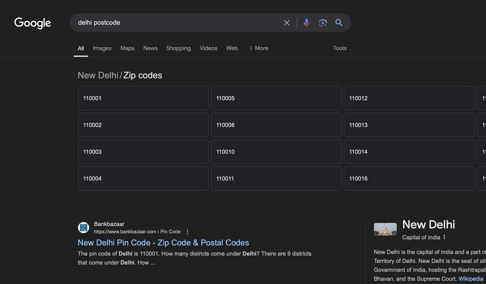
Task: Click the Bankbazaar site favicon
Action: 84,228
